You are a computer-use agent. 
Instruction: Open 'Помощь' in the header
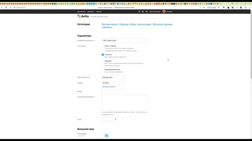pyautogui.click(x=99, y=11)
